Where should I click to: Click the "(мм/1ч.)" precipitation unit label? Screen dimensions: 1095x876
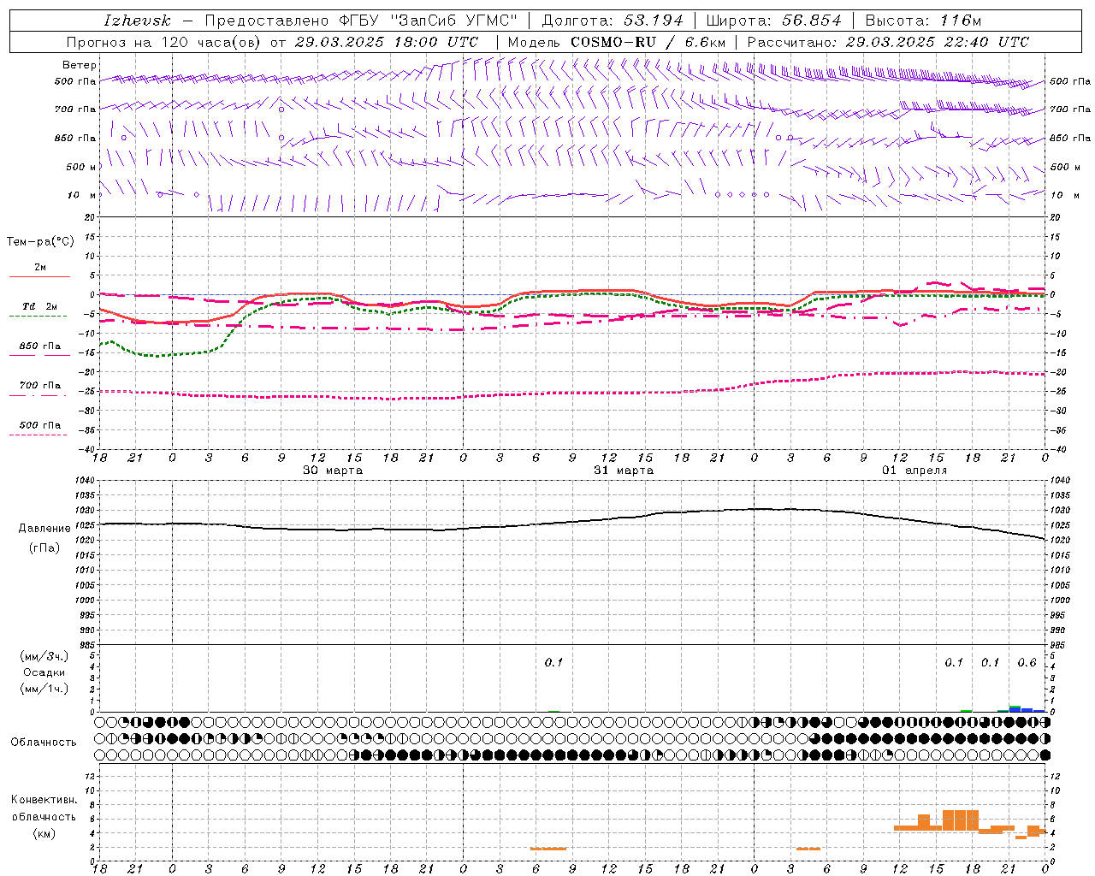pyautogui.click(x=44, y=689)
